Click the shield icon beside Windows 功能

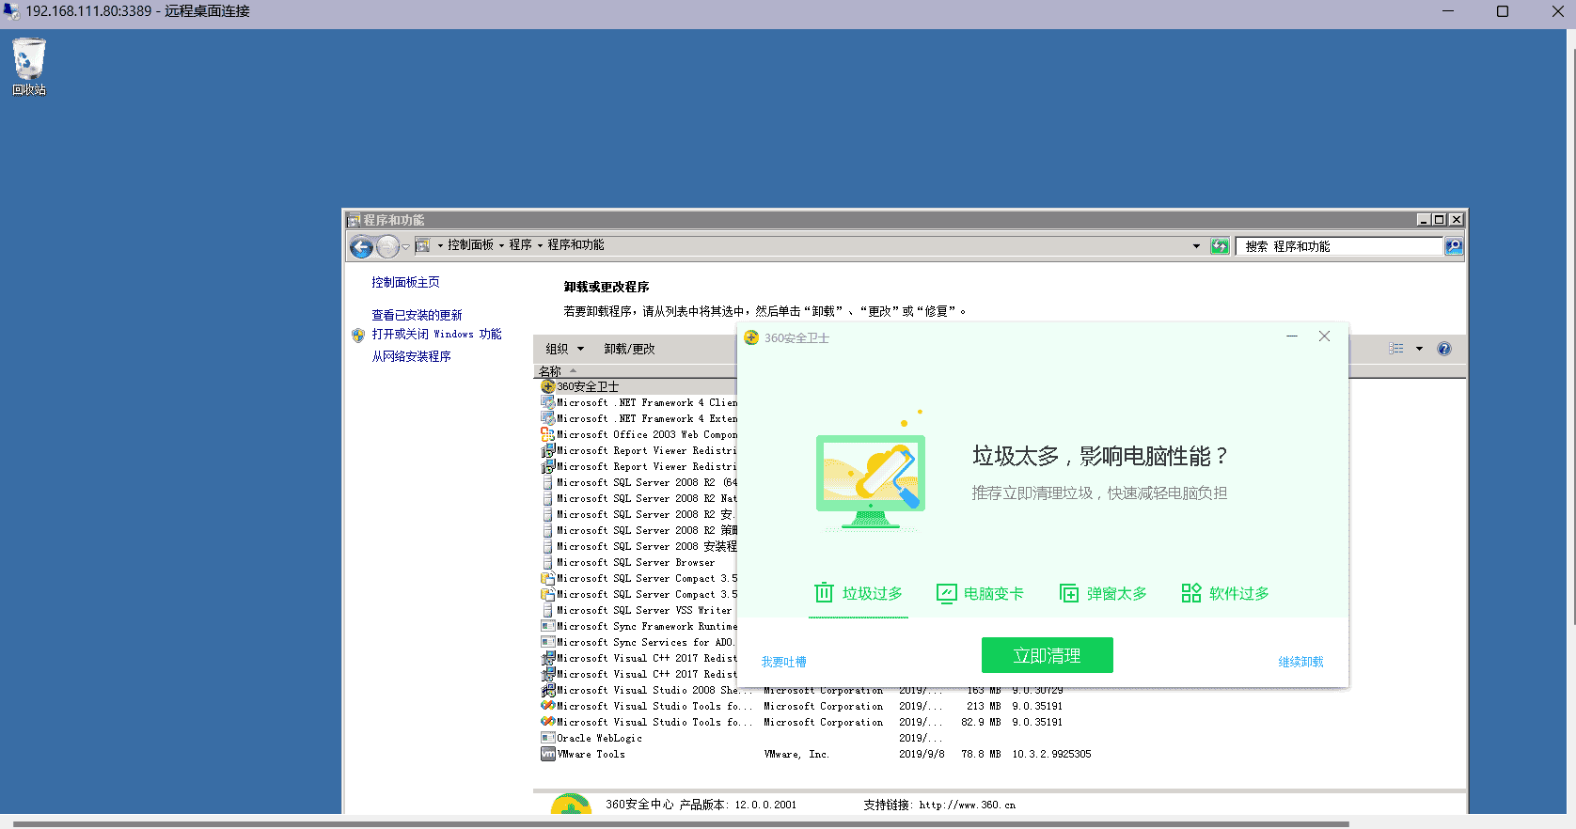pos(358,335)
